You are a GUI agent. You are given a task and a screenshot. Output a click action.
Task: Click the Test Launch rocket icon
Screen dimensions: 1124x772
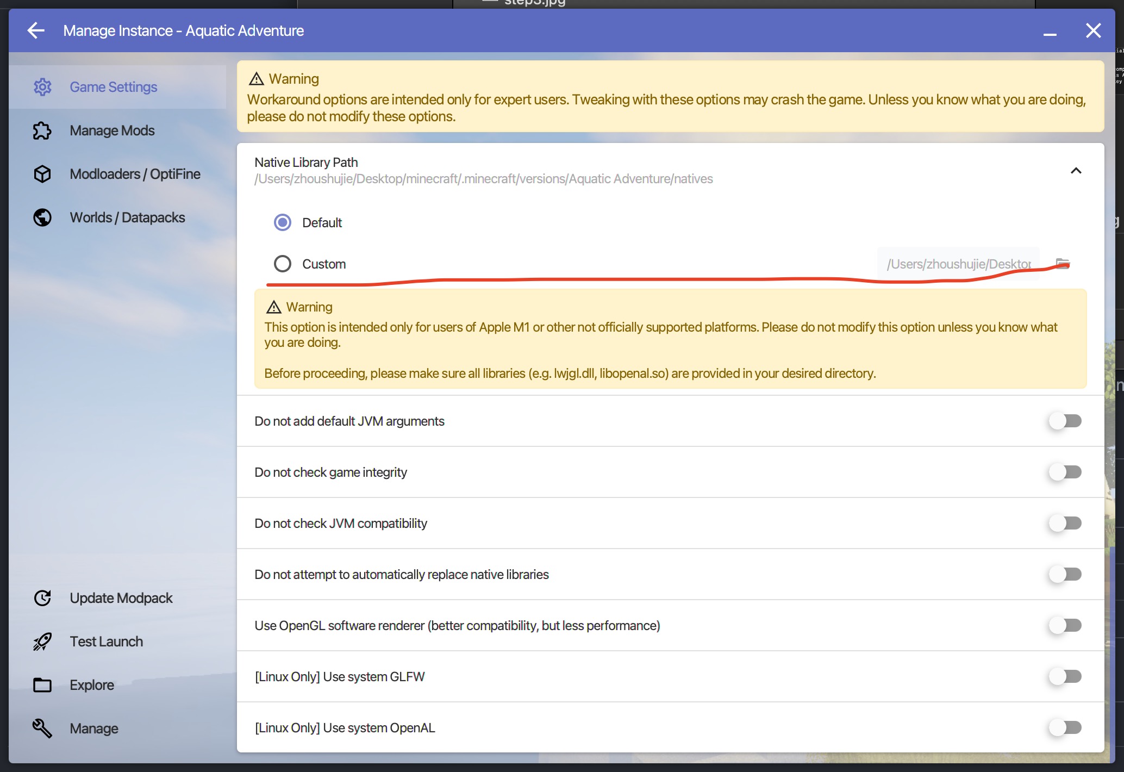[x=42, y=642]
